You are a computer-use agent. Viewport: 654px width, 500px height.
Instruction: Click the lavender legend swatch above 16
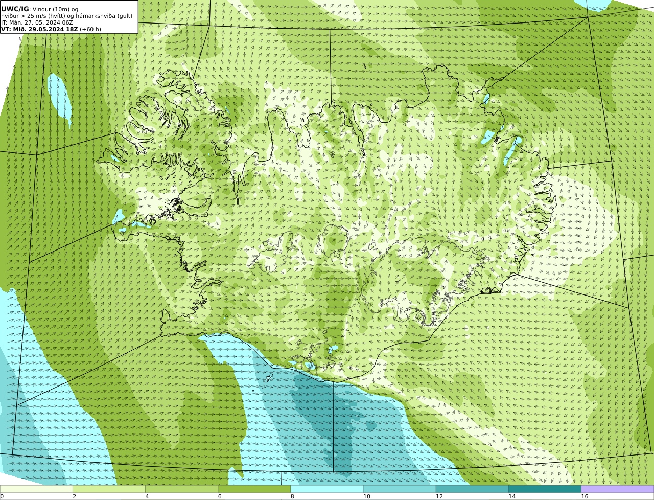(618, 489)
